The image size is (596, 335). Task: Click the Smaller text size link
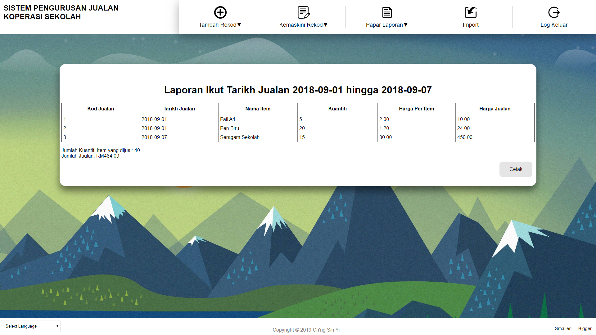562,328
